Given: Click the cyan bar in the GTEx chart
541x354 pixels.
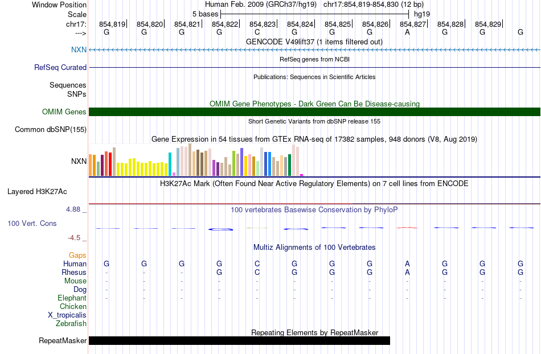Looking at the screenshot, I should click(x=170, y=164).
